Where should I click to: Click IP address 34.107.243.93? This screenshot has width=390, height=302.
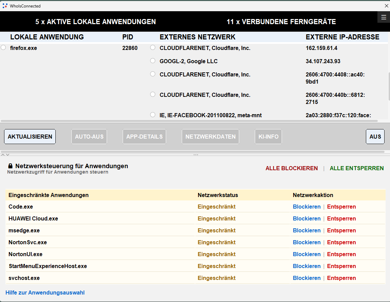point(323,61)
